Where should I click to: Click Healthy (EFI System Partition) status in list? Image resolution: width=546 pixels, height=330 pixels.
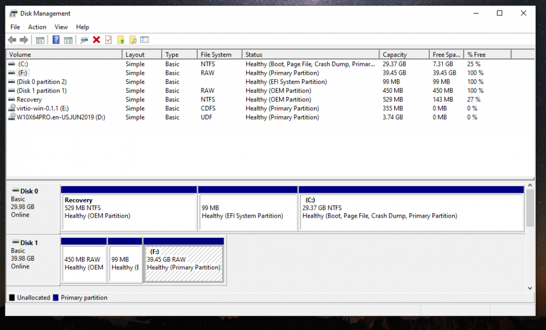[286, 82]
